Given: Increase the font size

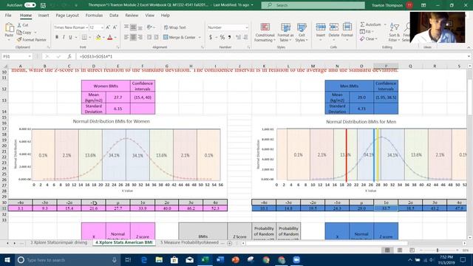Looking at the screenshot, I should click(x=108, y=27).
